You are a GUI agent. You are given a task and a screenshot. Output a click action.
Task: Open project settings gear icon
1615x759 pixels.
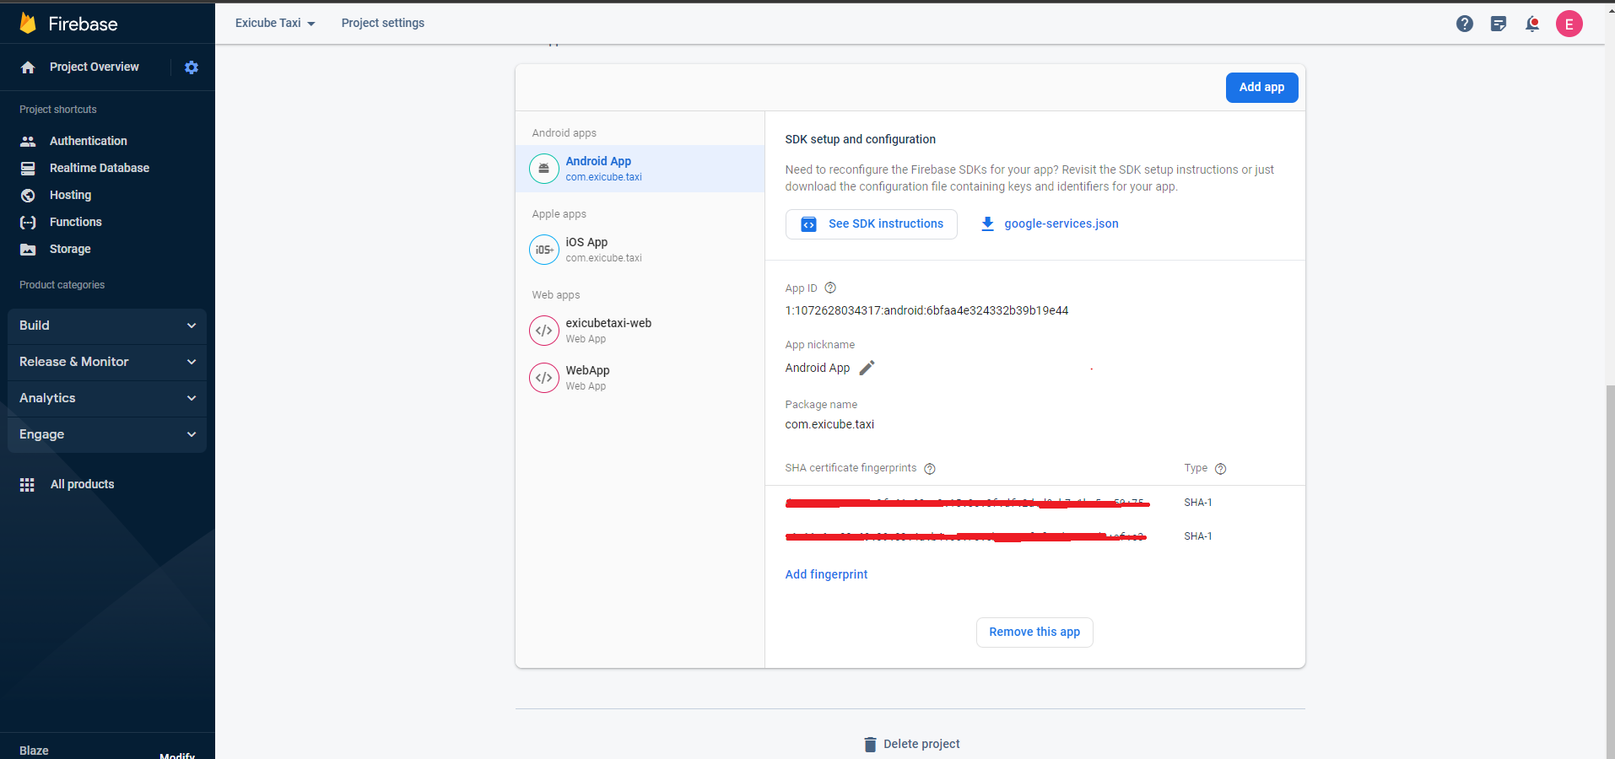click(192, 67)
